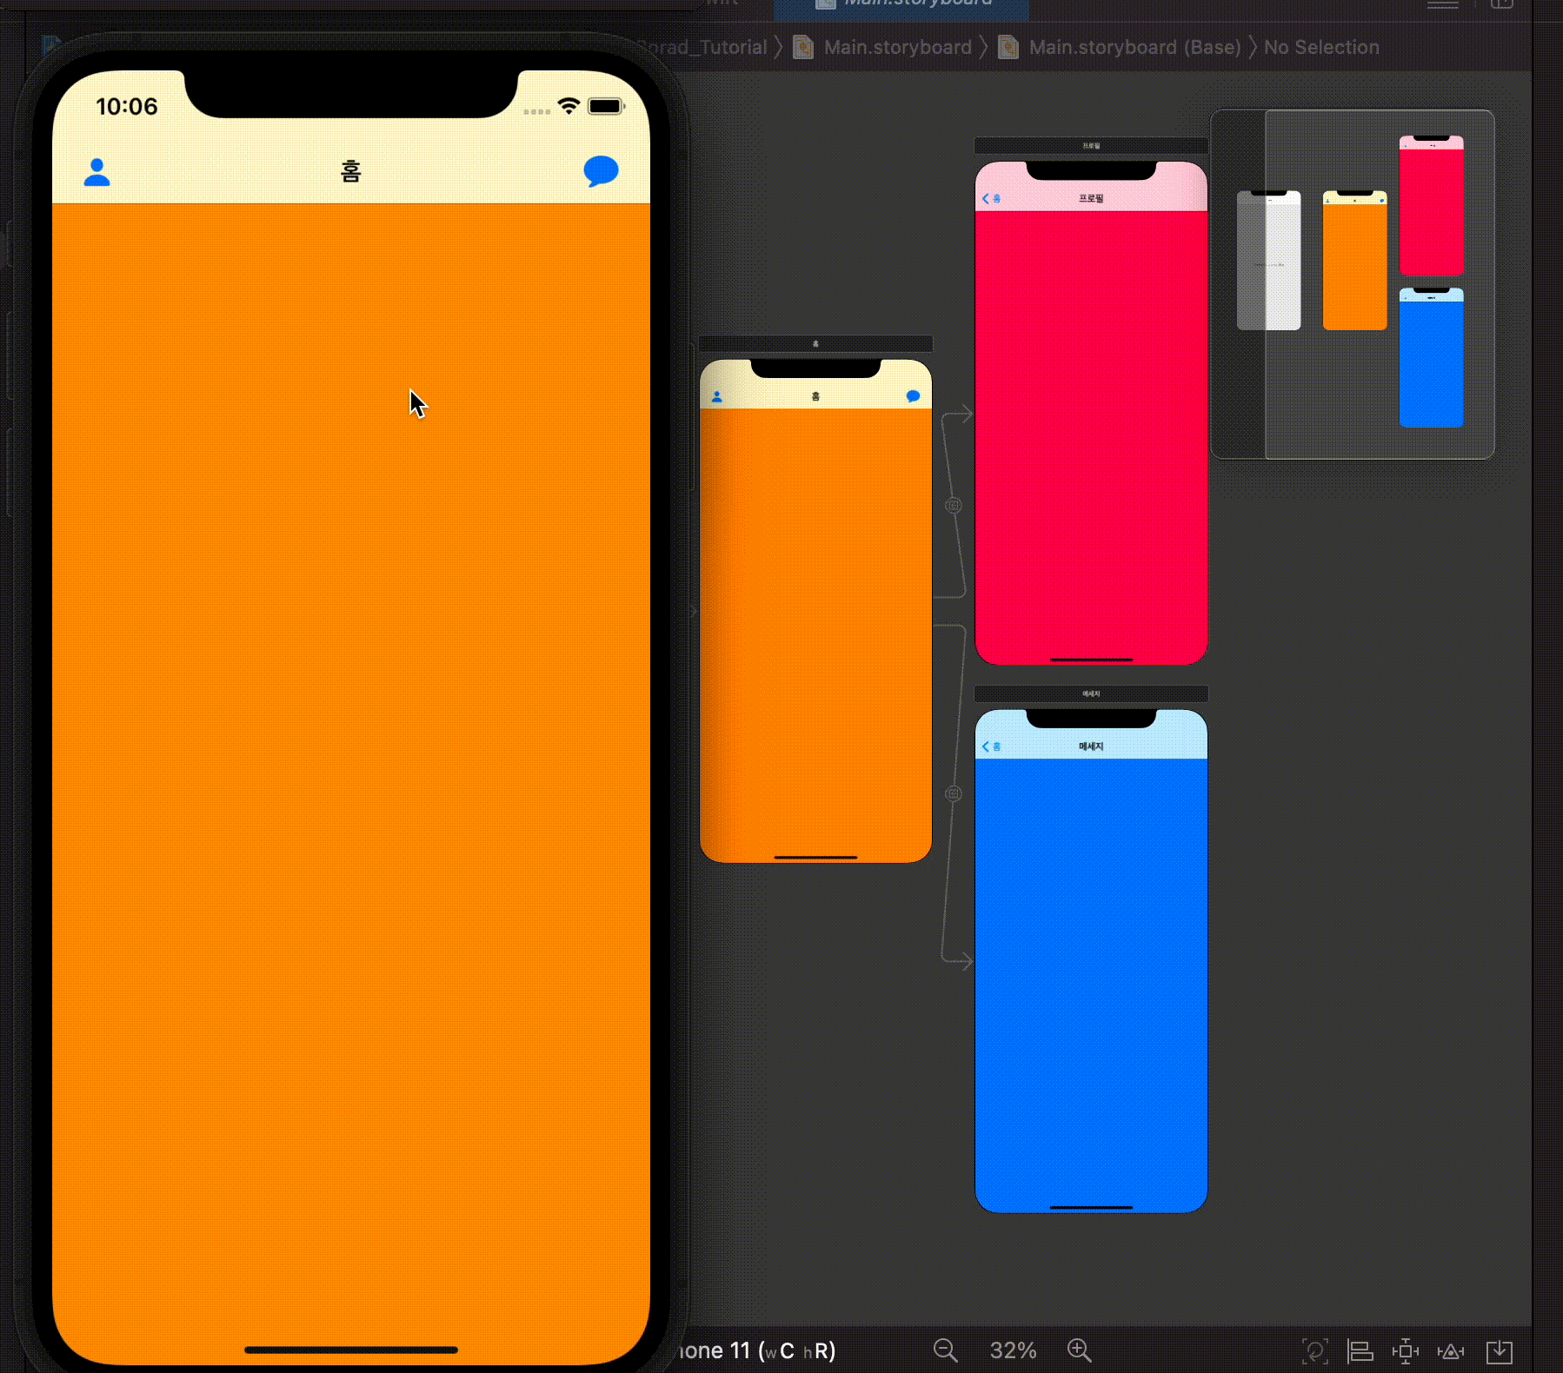
Task: Select the 홈 back button in the 메세지 scene
Action: point(991,746)
